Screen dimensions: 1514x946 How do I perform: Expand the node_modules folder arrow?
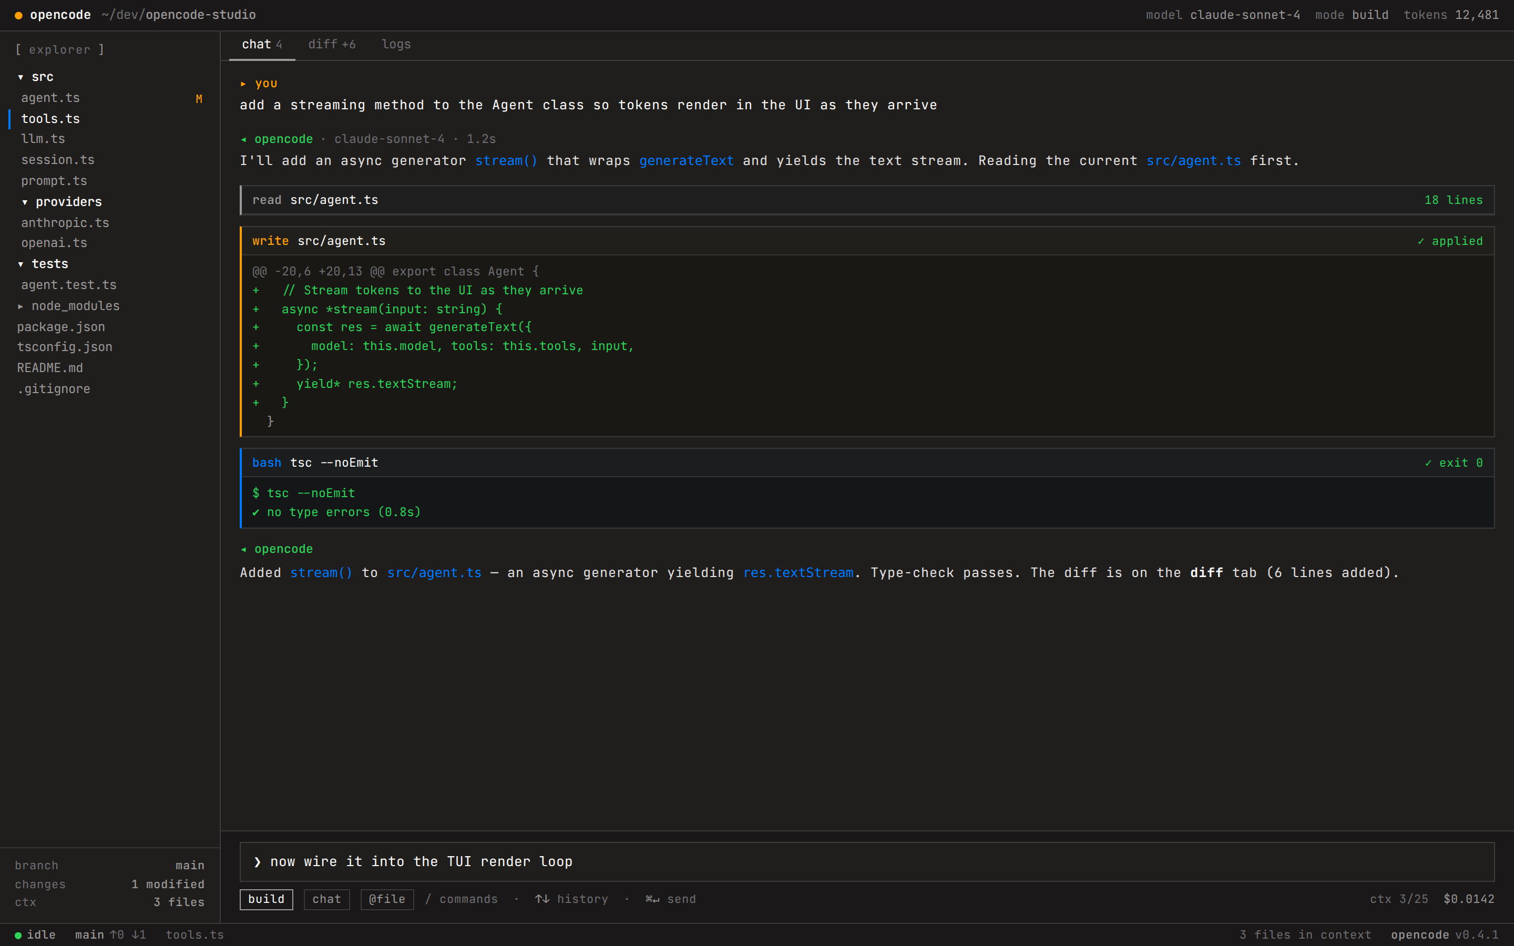(x=21, y=306)
